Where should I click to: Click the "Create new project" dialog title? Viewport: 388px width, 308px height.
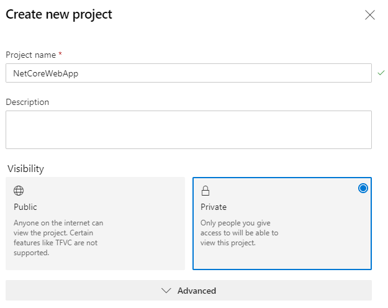click(59, 14)
